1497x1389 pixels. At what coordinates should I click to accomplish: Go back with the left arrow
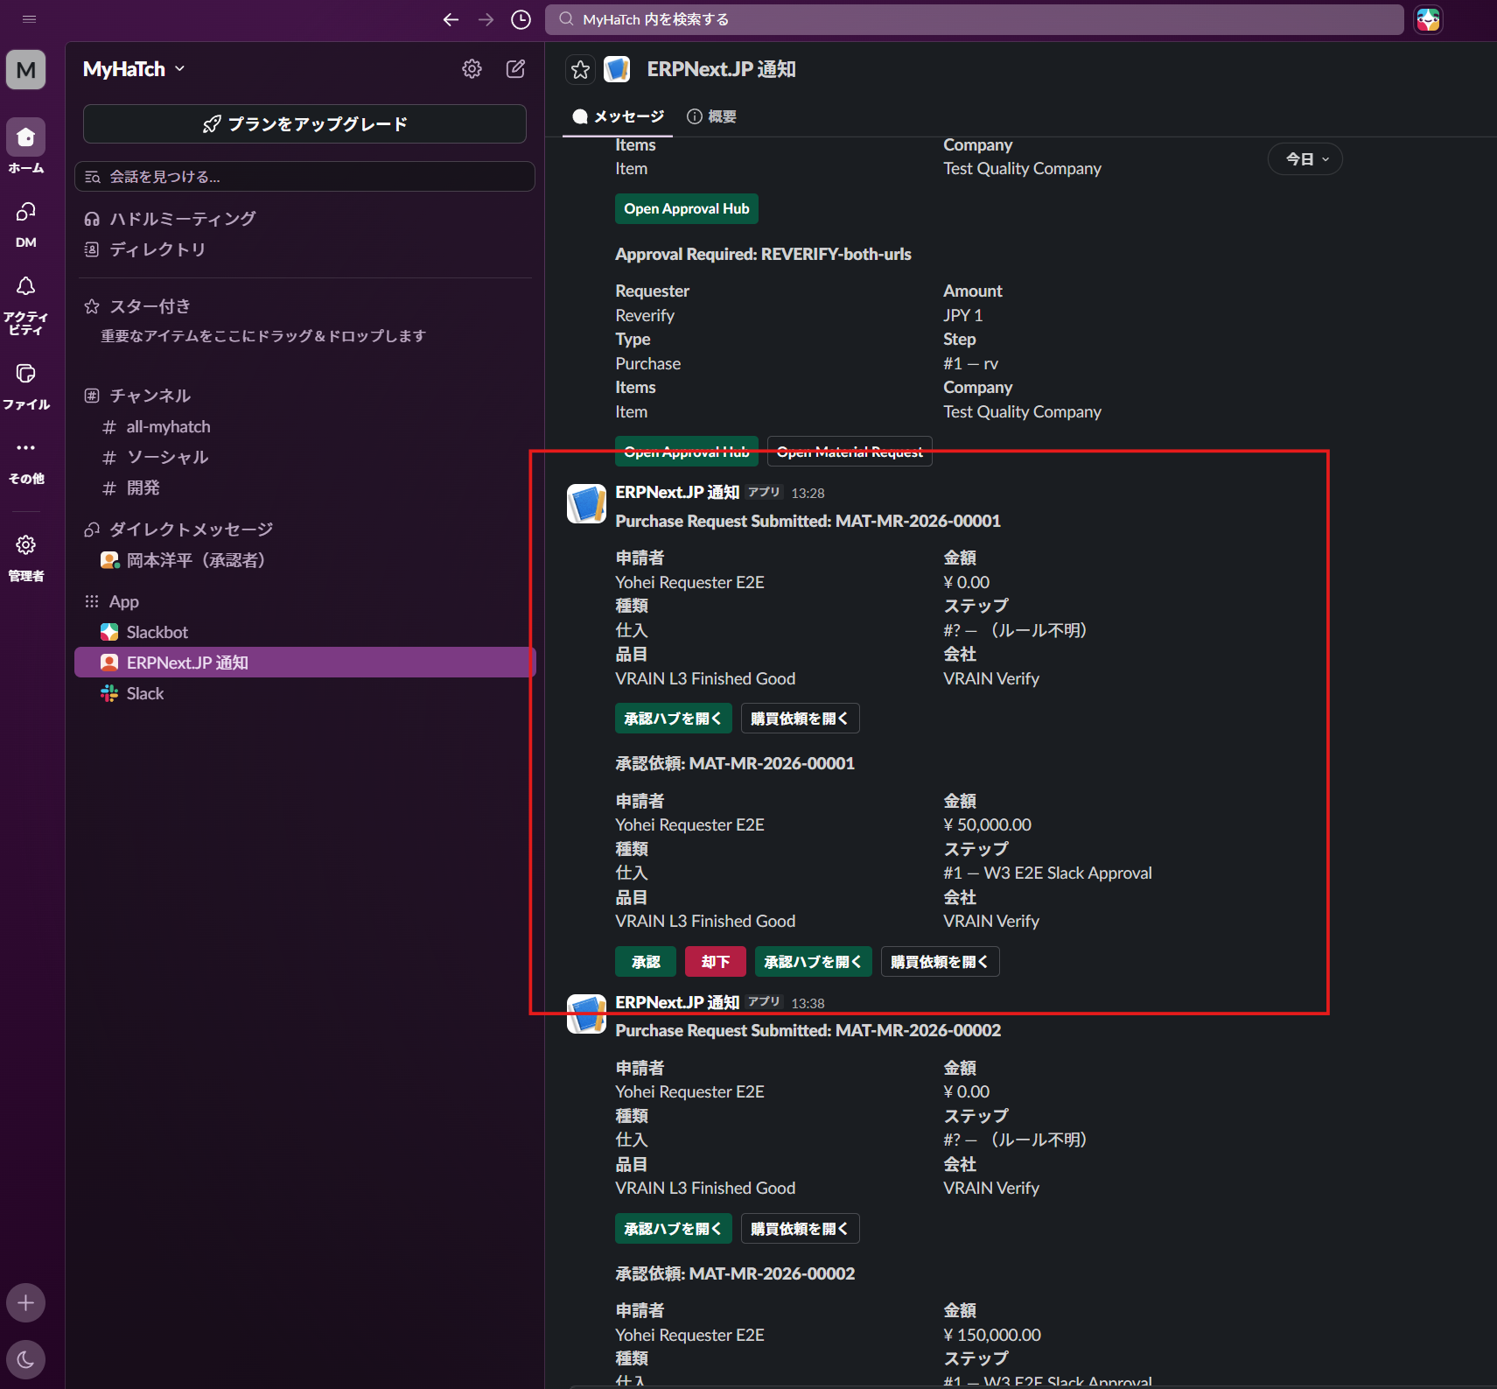tap(451, 19)
